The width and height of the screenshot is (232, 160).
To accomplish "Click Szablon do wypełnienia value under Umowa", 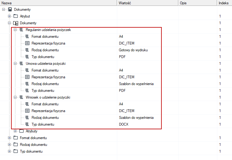I will [x=136, y=84].
